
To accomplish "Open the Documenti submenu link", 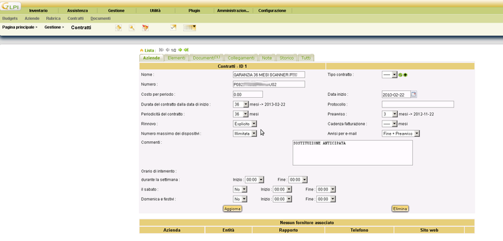I will (101, 19).
